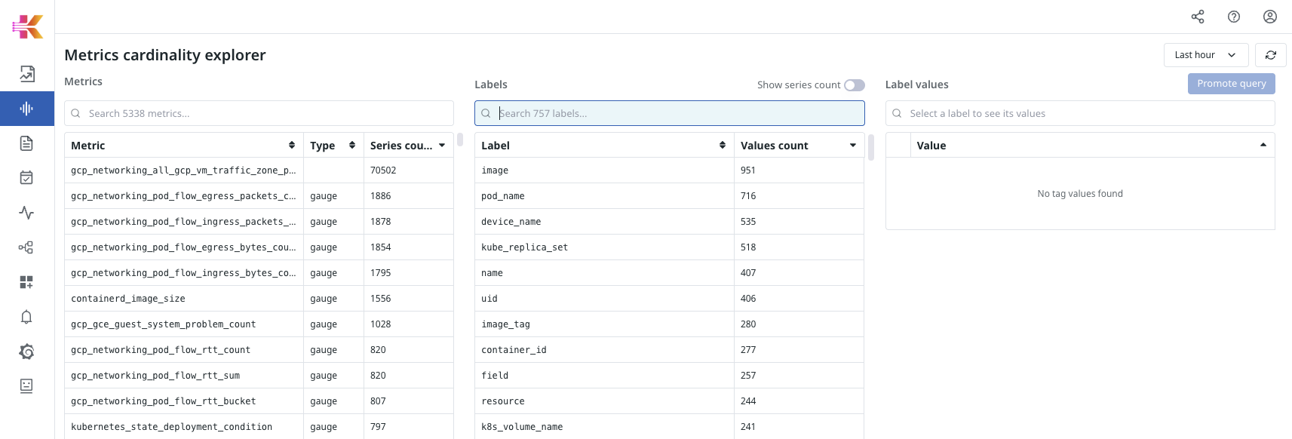Focus the Search 757 labels field

[670, 113]
